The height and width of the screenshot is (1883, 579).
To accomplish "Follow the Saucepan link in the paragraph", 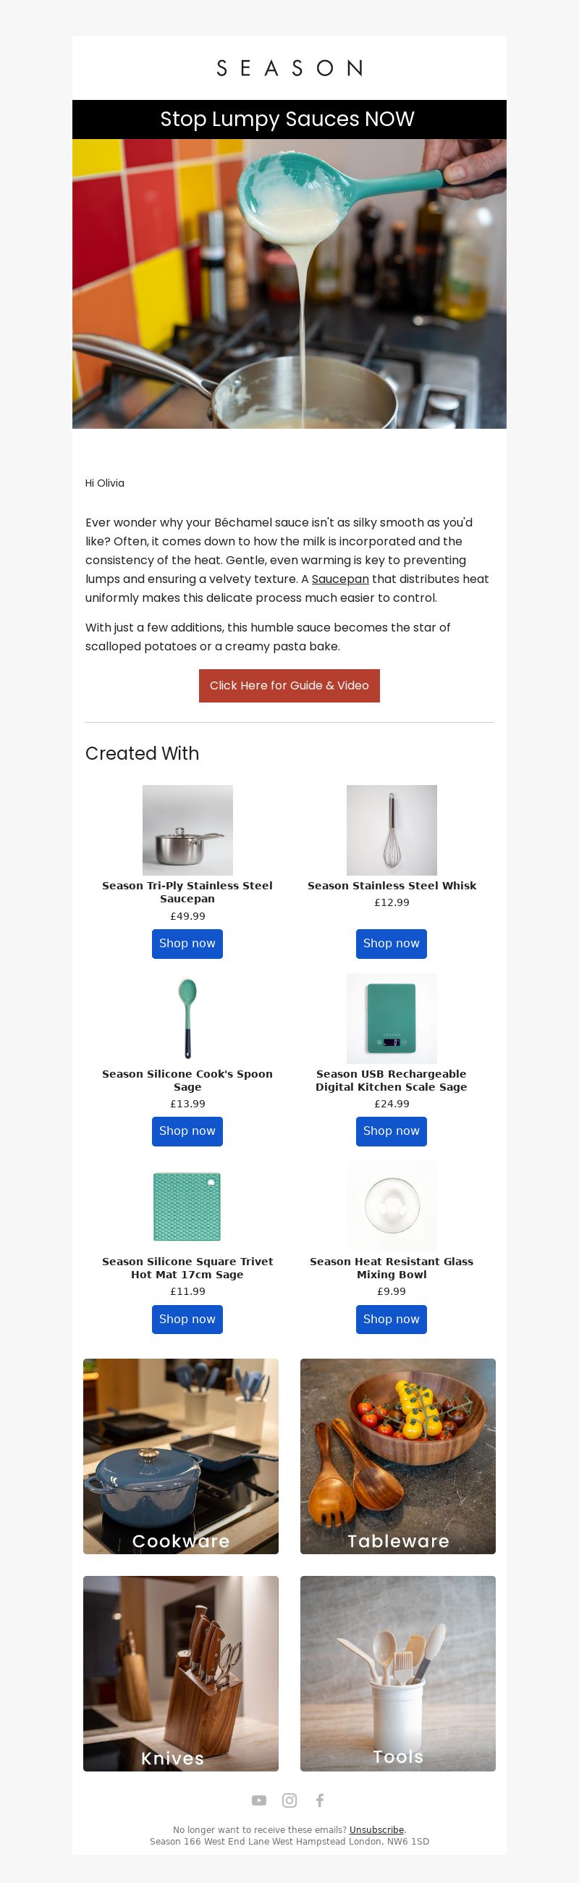I will tap(340, 579).
